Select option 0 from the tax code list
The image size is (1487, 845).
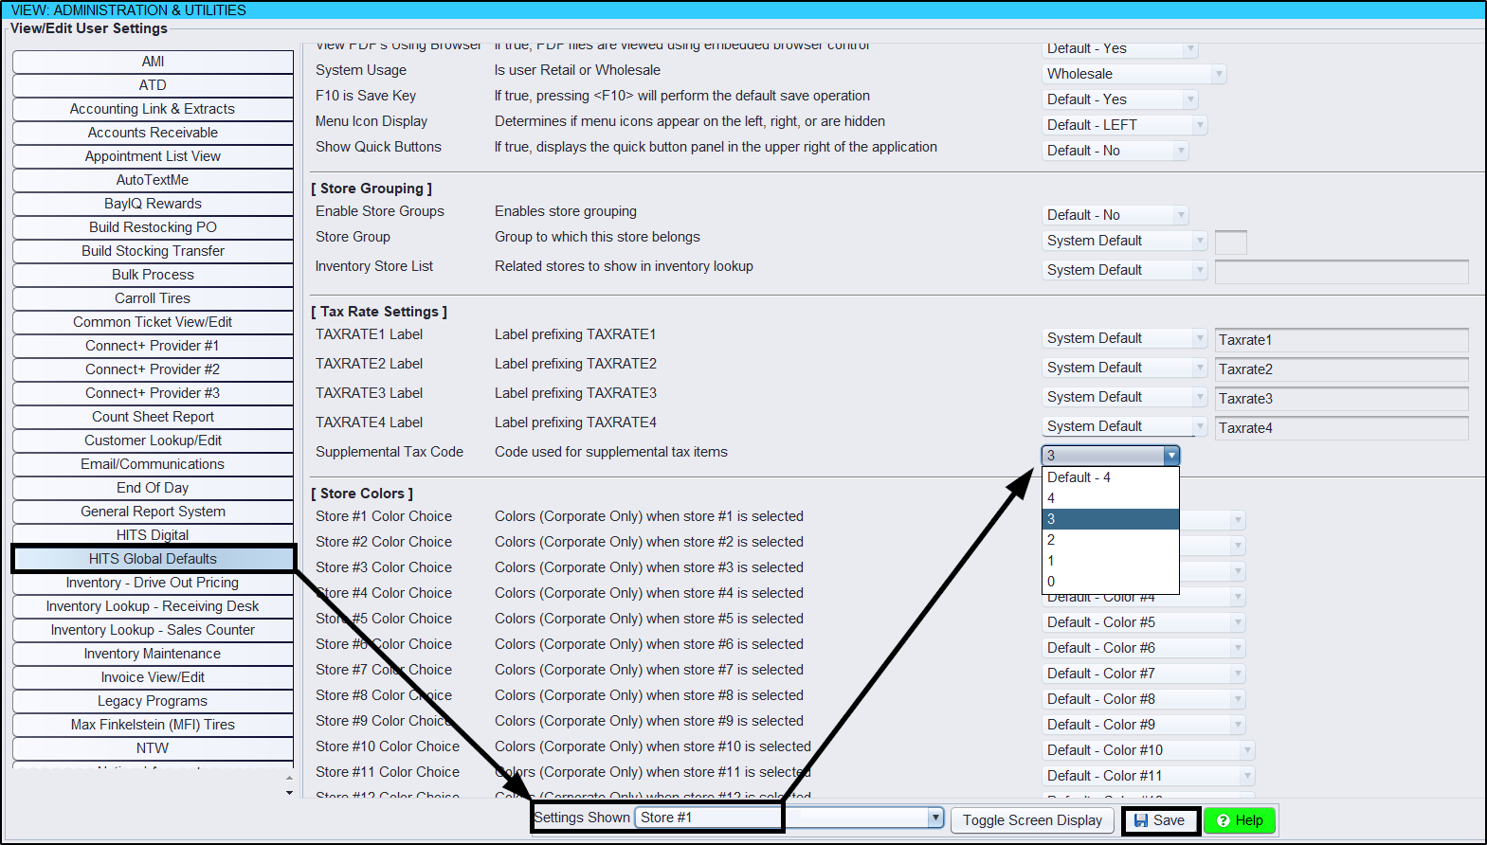1110,582
